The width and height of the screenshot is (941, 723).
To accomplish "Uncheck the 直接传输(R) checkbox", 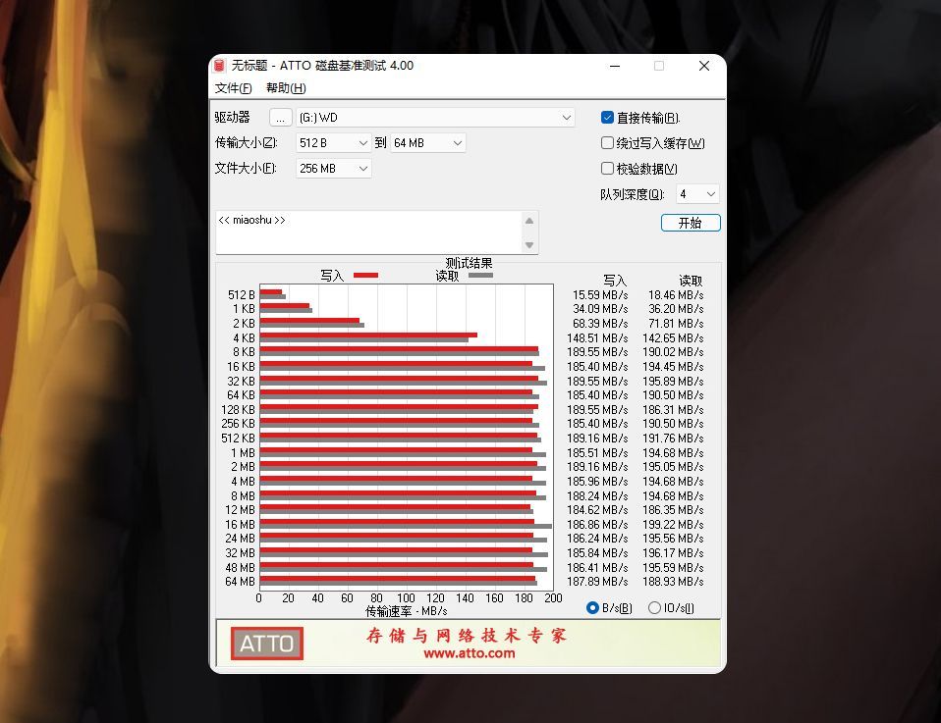I will [607, 118].
